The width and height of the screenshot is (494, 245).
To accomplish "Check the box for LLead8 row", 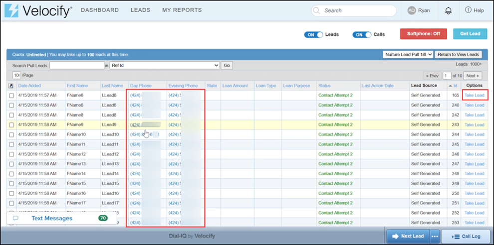I will (11, 115).
